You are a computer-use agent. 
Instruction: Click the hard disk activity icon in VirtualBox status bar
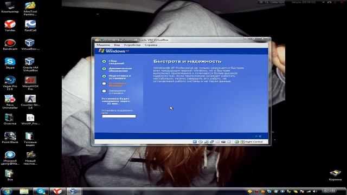click(x=195, y=142)
